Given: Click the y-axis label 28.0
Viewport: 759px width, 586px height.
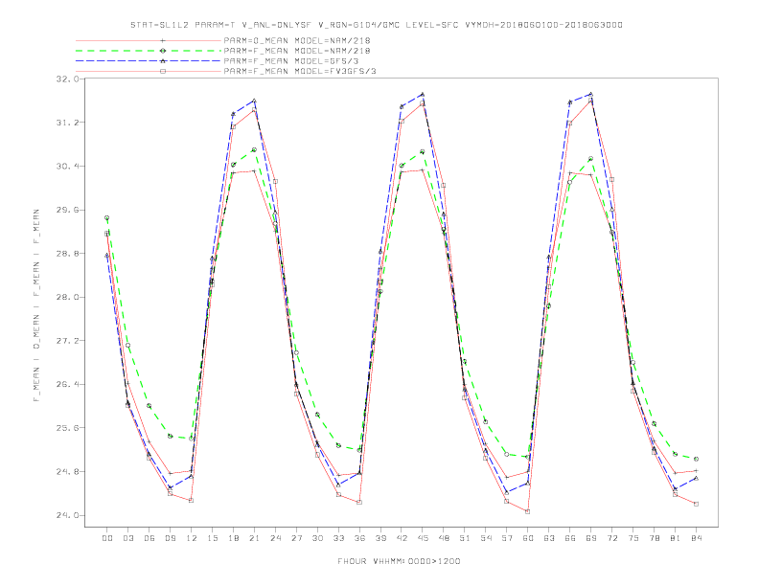Looking at the screenshot, I should [67, 297].
